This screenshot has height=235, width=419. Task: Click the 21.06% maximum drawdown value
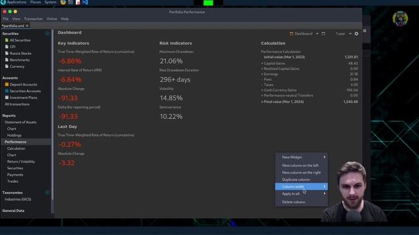[x=172, y=61]
